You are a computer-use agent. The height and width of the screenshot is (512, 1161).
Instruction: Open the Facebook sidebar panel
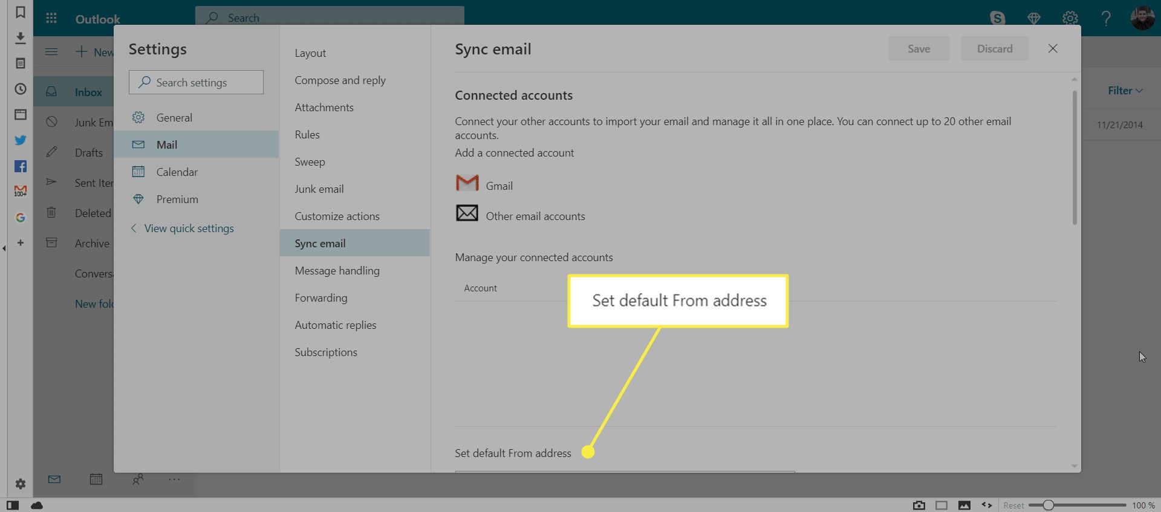coord(20,166)
